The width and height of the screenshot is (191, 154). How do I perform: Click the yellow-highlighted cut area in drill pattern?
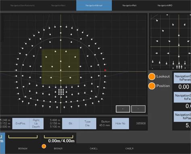(x=61, y=67)
